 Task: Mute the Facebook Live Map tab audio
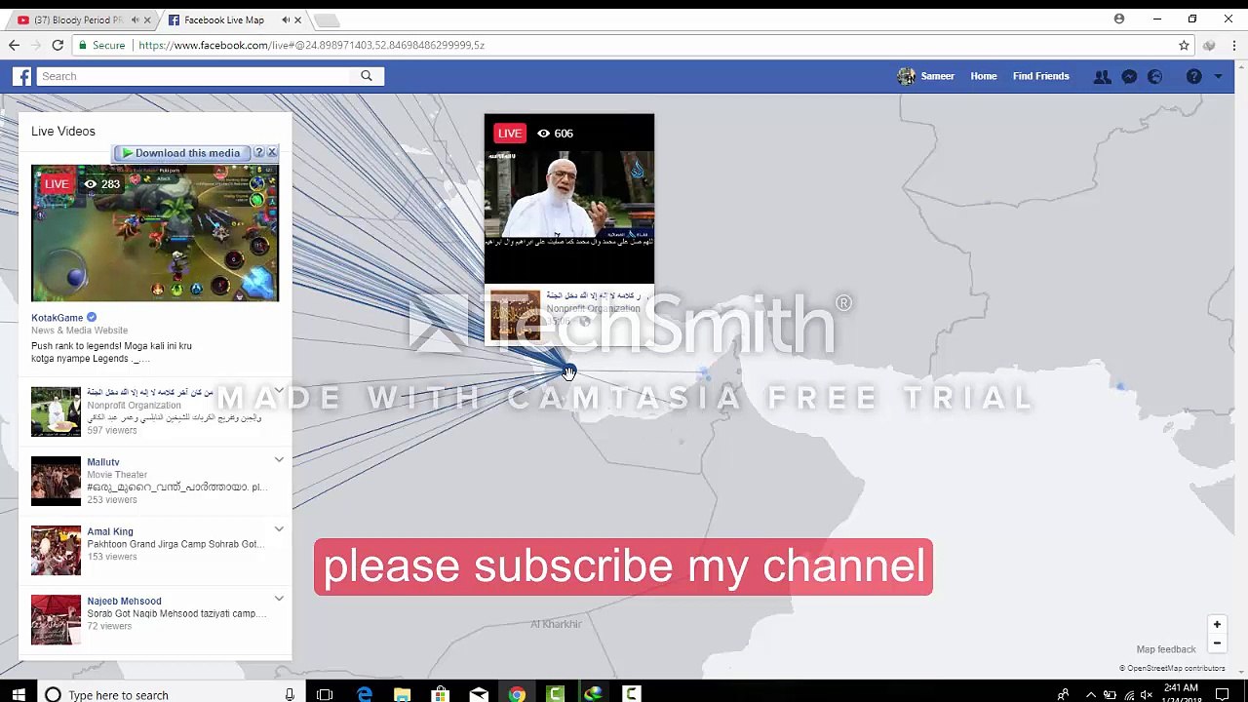pos(286,19)
